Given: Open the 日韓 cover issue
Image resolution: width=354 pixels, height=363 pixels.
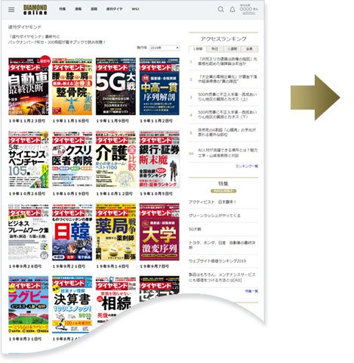Looking at the screenshot, I should [x=72, y=232].
